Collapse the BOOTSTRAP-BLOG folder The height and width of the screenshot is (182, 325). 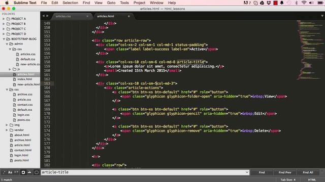click(x=4, y=39)
